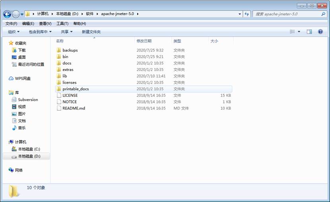Open 最近访问的位置 in the sidebar

[x=31, y=65]
